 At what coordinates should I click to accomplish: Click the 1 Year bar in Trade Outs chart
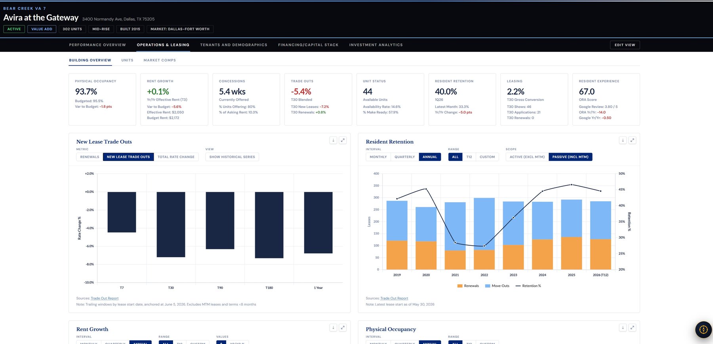[x=318, y=223]
